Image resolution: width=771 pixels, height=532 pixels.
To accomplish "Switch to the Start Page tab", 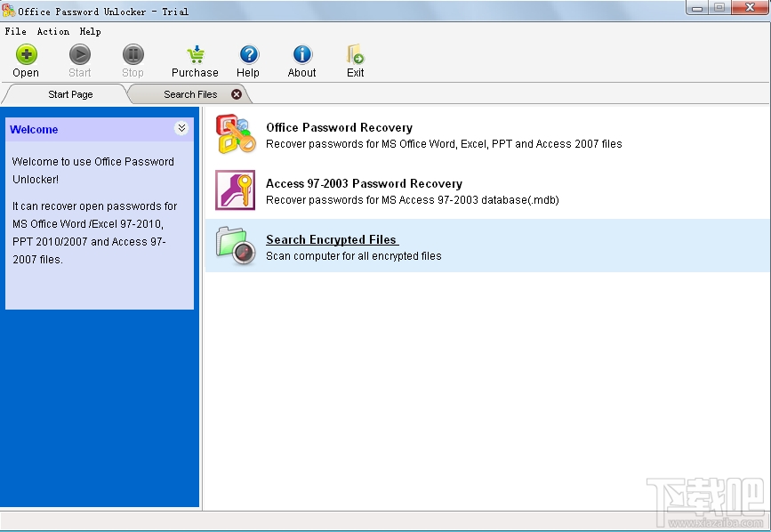I will (70, 93).
